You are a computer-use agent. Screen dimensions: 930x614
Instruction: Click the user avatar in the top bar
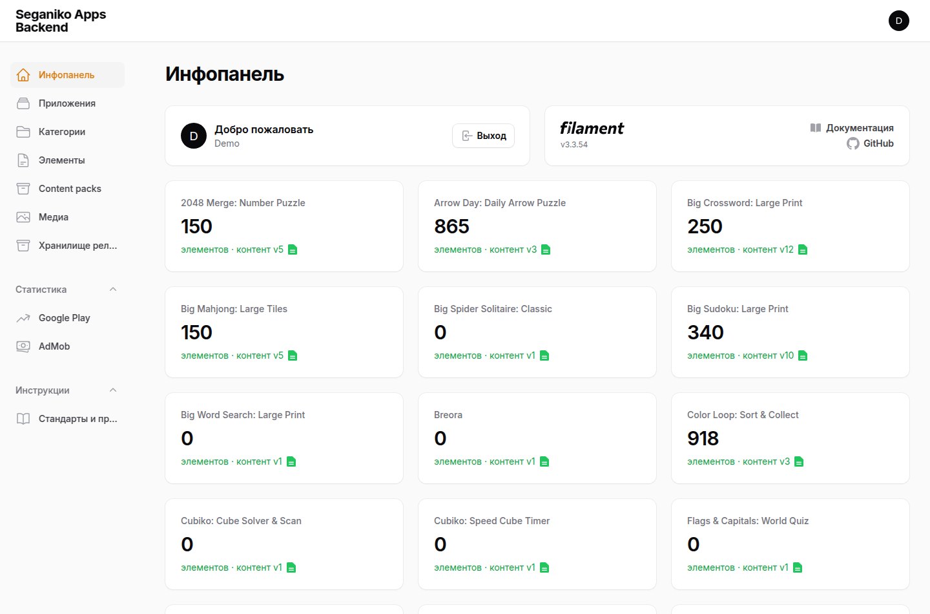point(899,21)
